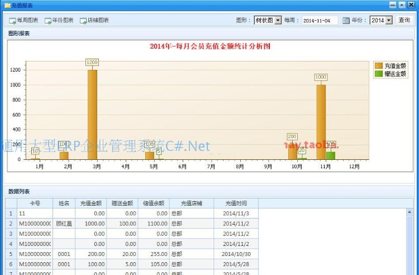Click the green 赠送金额 legend swatch
This screenshot has height=275, width=419.
[379, 74]
